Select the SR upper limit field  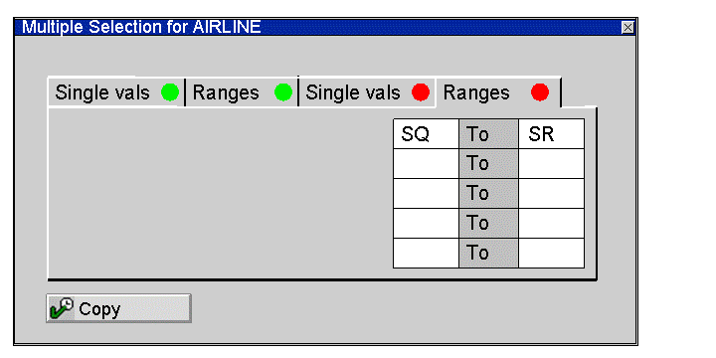pyautogui.click(x=551, y=134)
